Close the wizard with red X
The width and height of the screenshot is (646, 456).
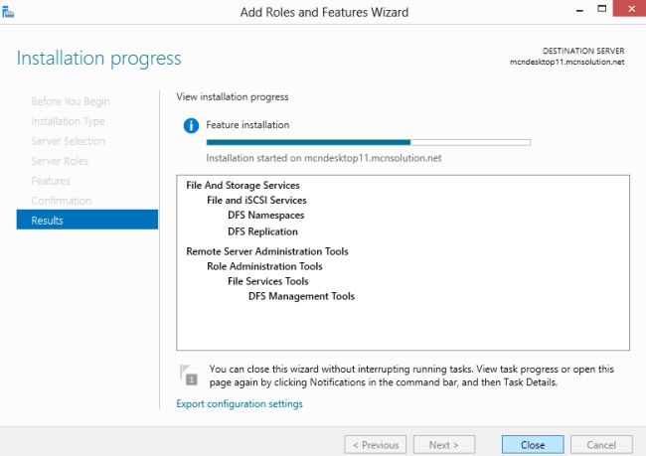[x=630, y=8]
